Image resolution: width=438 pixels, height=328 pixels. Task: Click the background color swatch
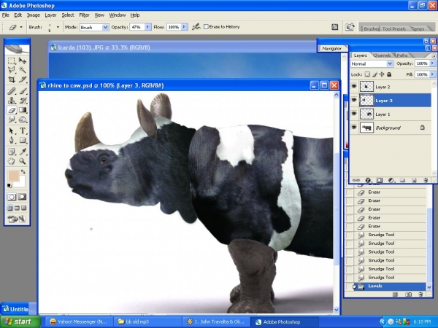[x=20, y=182]
